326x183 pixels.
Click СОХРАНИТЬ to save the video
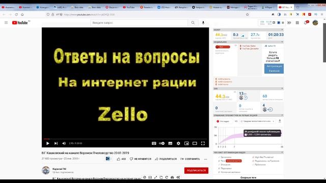coord(190,159)
